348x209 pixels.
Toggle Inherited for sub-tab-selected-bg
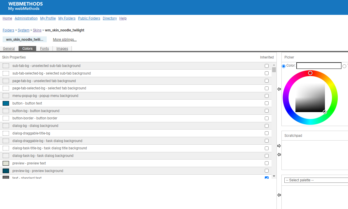(267, 73)
